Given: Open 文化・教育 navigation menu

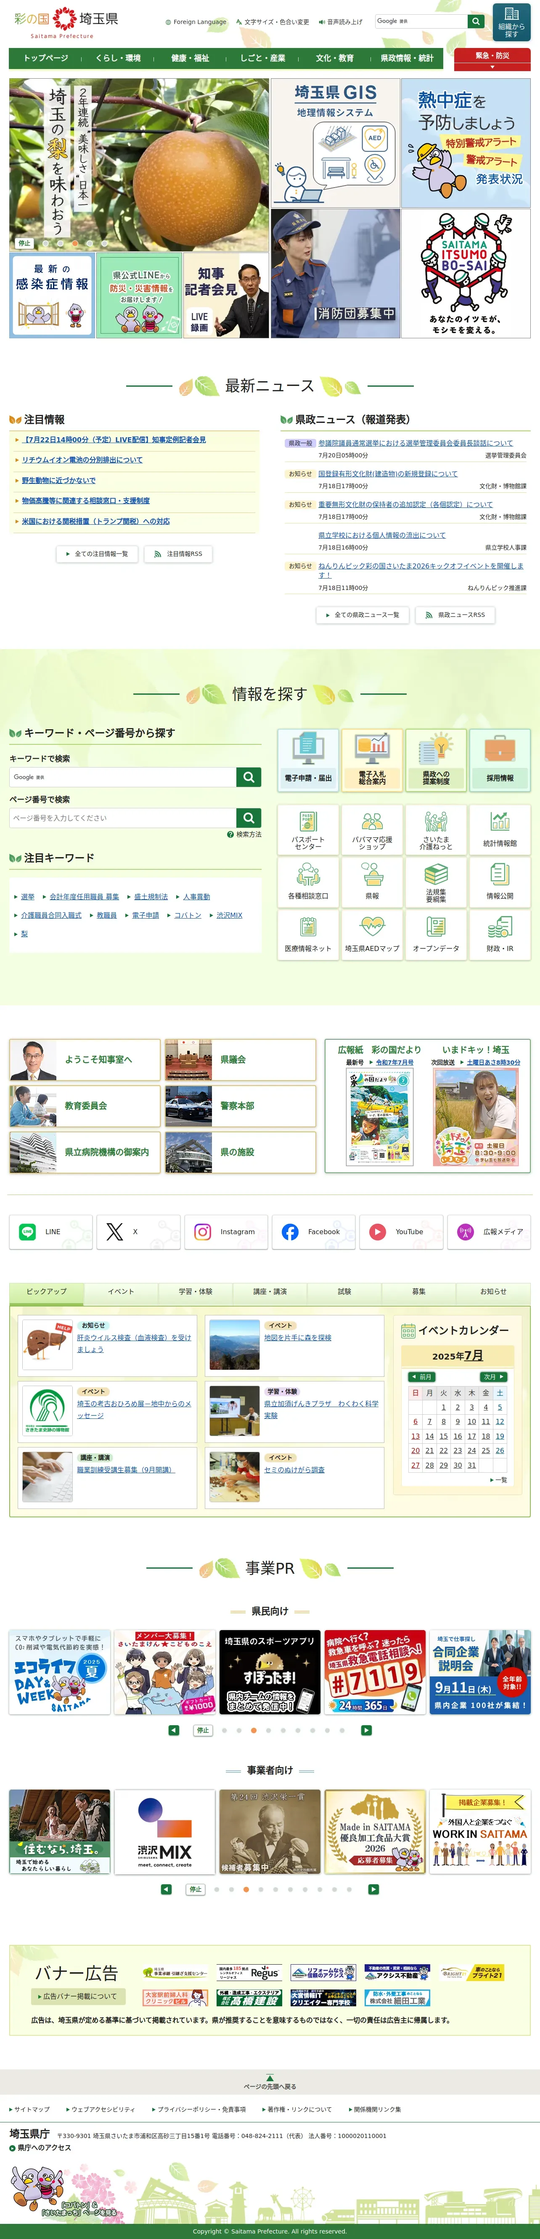Looking at the screenshot, I should (334, 58).
